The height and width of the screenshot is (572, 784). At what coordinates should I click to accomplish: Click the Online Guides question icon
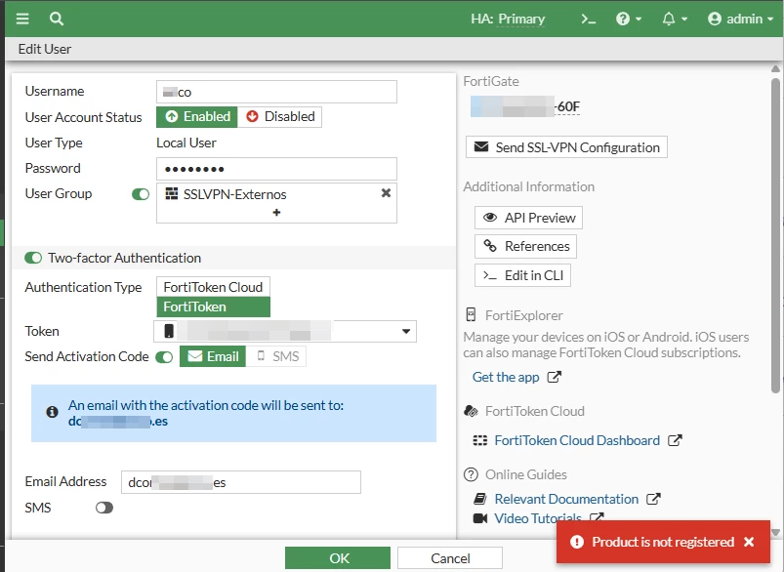click(x=471, y=474)
